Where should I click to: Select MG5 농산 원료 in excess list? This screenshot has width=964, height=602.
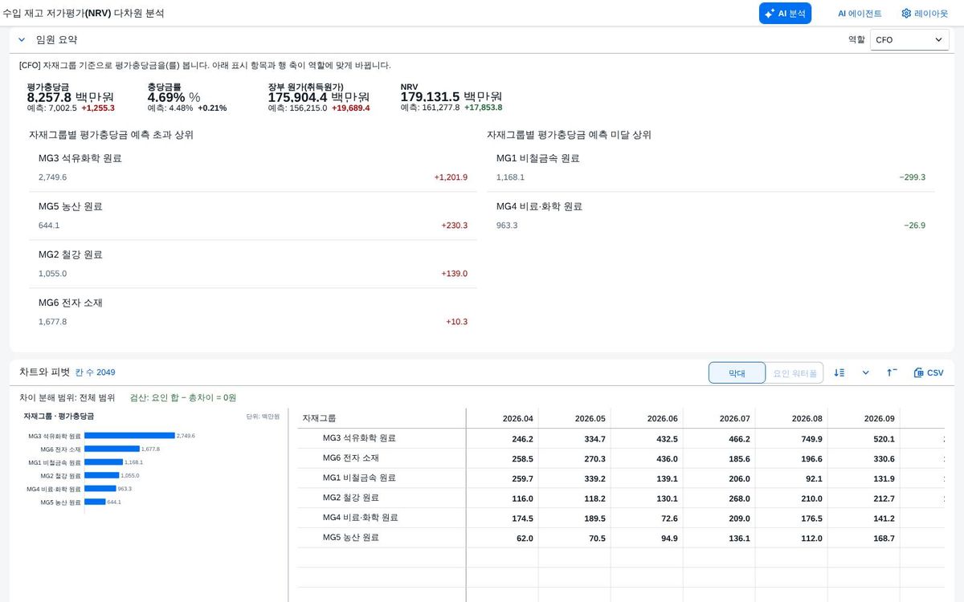[253, 216]
